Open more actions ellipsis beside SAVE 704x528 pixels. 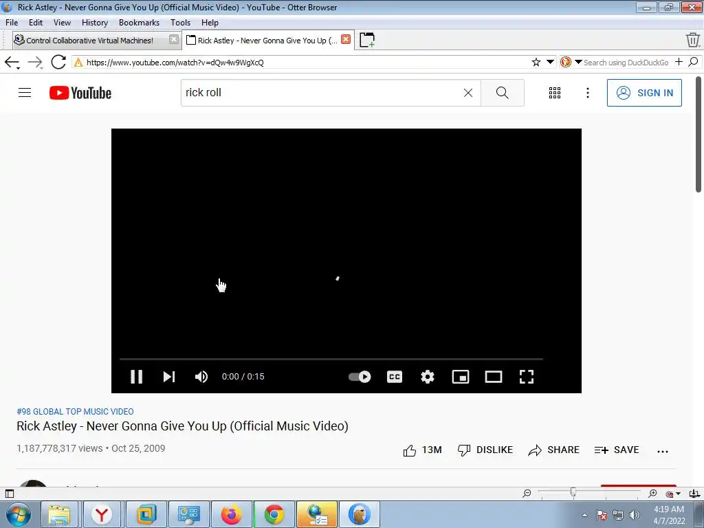[x=663, y=451]
